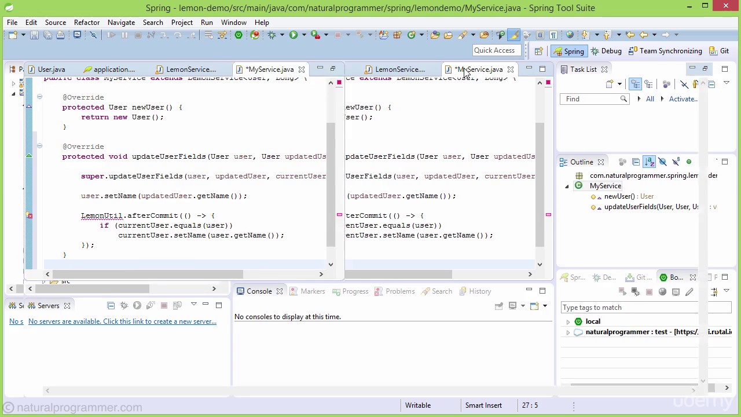This screenshot has width=741, height=417.
Task: Click the Open Perspective icon
Action: 538,51
